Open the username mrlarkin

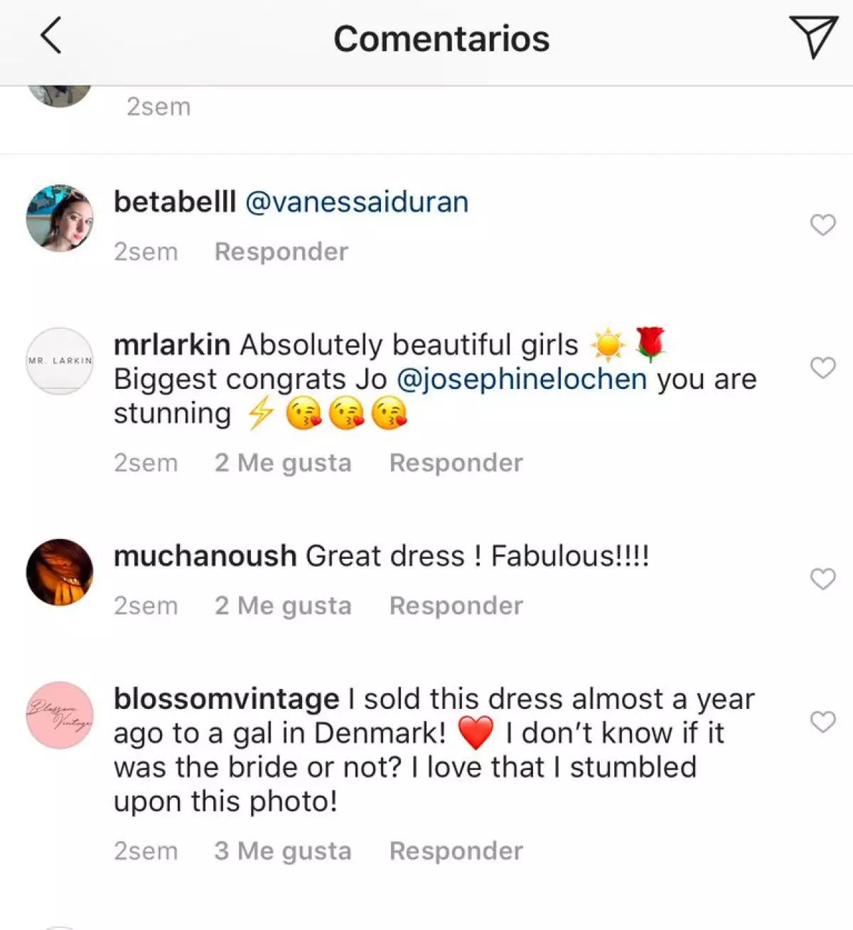(x=172, y=345)
